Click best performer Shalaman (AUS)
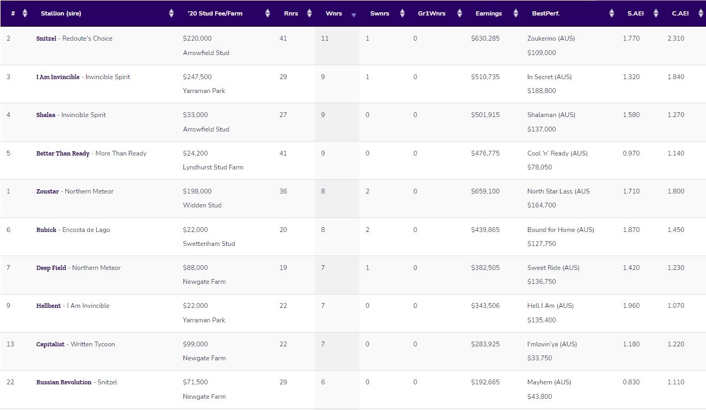 [x=551, y=115]
